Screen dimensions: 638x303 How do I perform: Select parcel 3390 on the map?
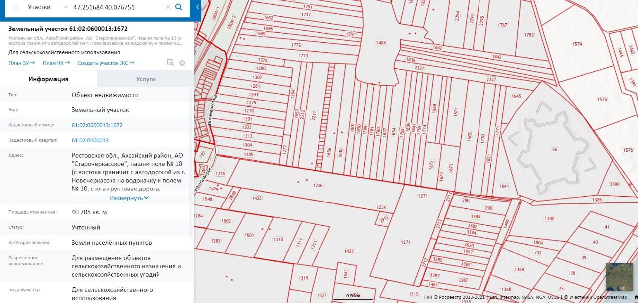615,184
